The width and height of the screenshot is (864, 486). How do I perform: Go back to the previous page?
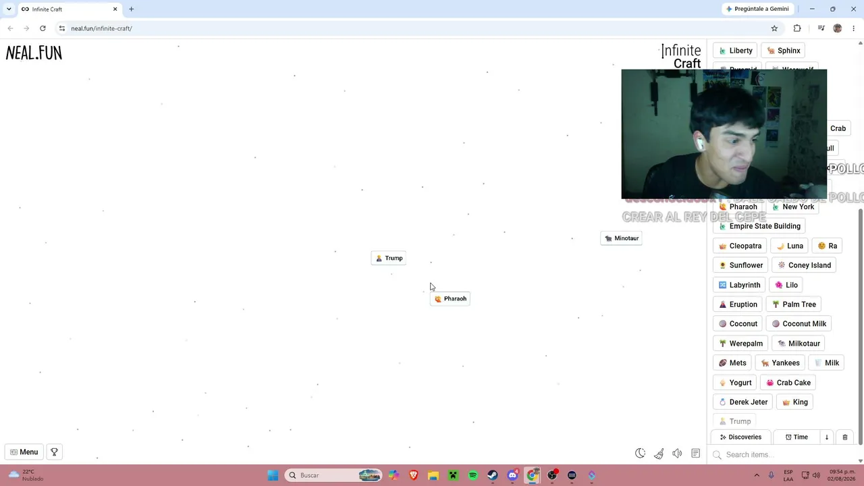coord(10,28)
